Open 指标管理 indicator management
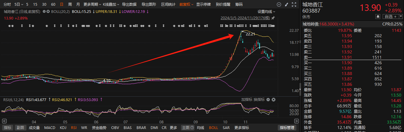This screenshot has width=404, height=132. (287, 128)
